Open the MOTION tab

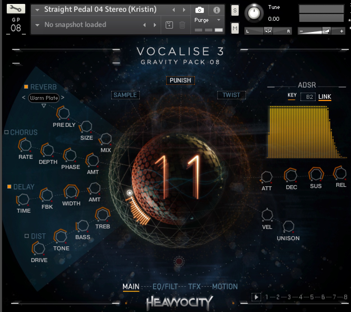tap(224, 286)
